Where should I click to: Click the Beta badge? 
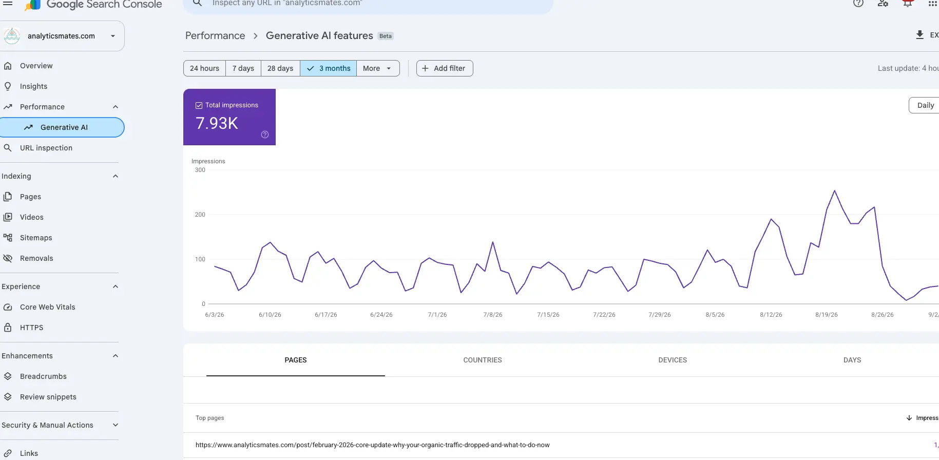pos(386,36)
